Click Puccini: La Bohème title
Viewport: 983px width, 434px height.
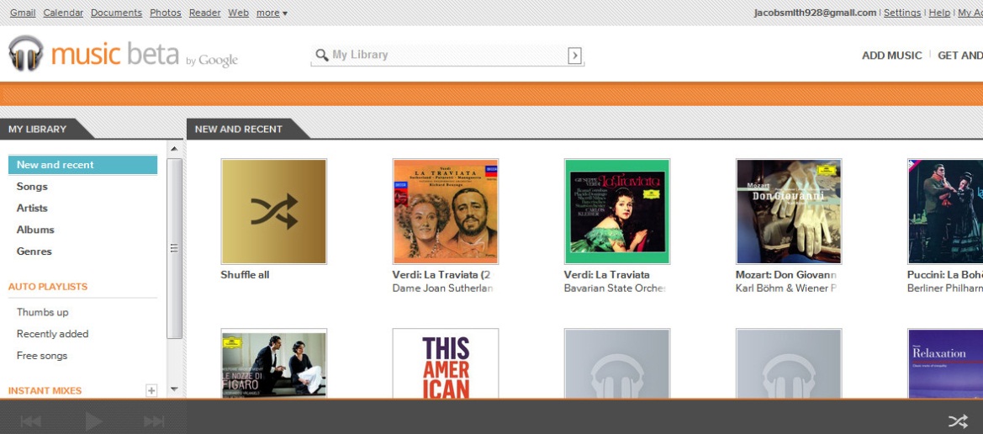(x=945, y=275)
